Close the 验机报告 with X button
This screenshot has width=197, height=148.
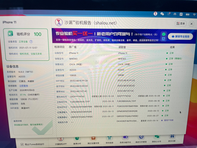click(192, 24)
